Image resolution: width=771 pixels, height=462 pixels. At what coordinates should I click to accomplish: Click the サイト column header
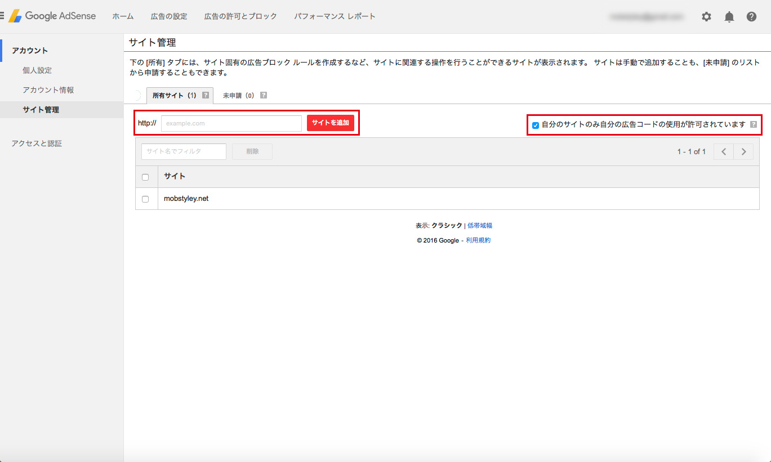[x=175, y=176]
